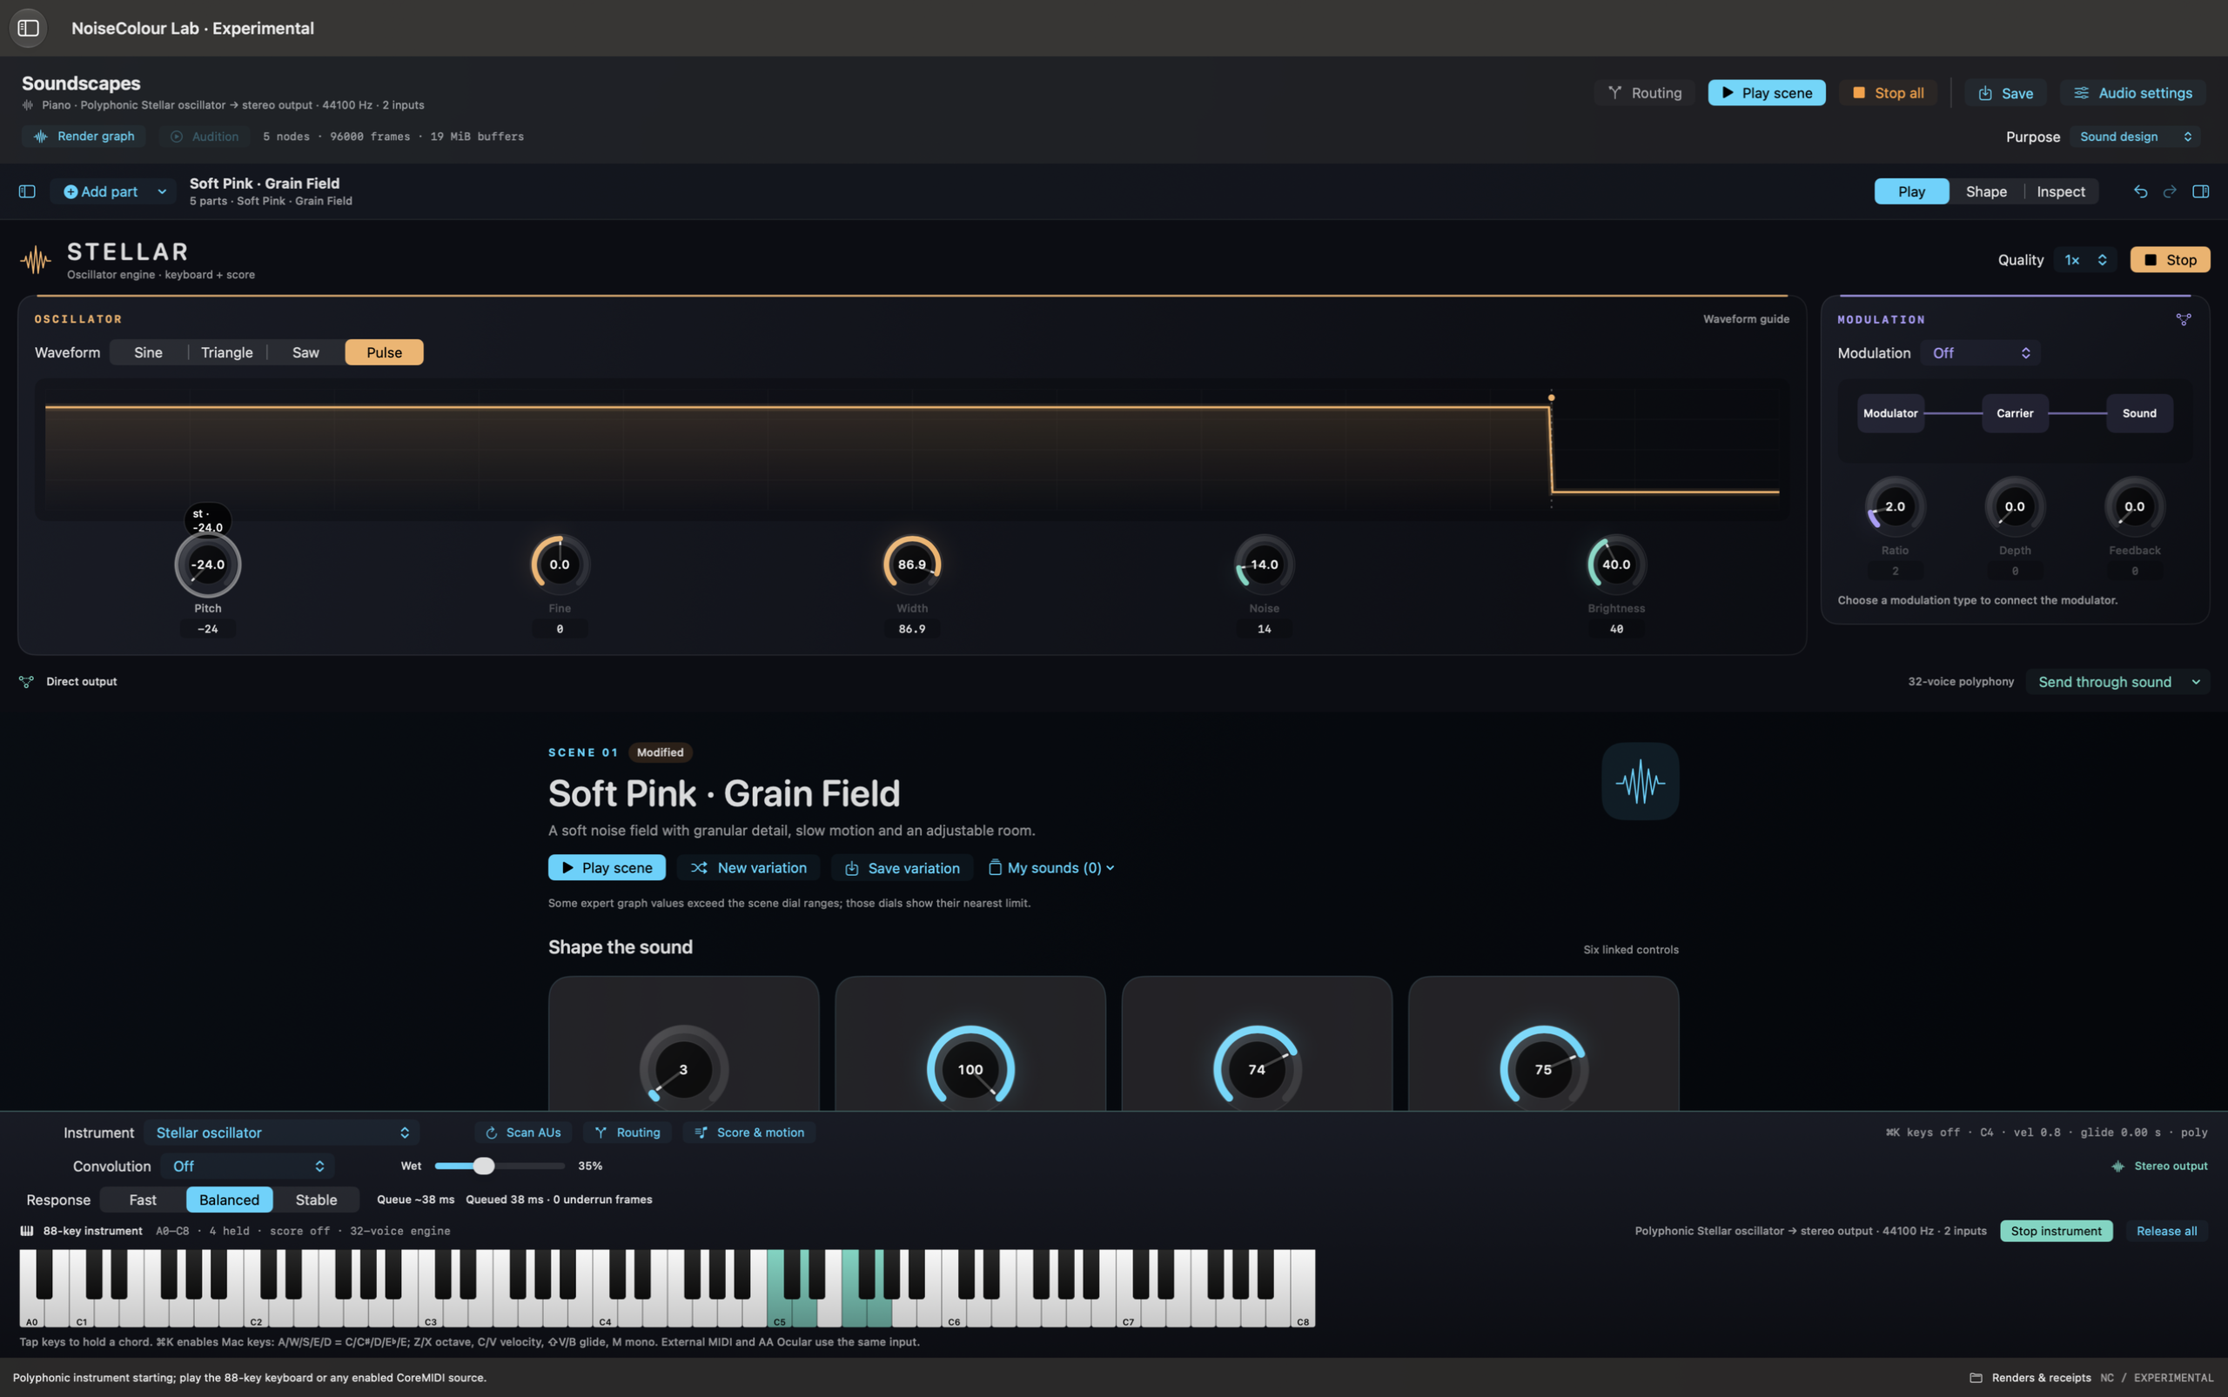Screen dimensions: 2228x1397
Task: Toggle the right inspector panel icon
Action: coord(2200,191)
